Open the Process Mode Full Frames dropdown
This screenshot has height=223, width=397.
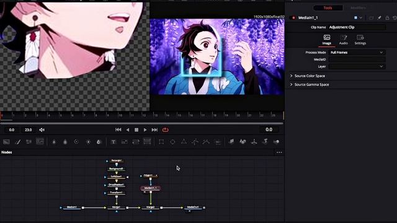point(357,52)
